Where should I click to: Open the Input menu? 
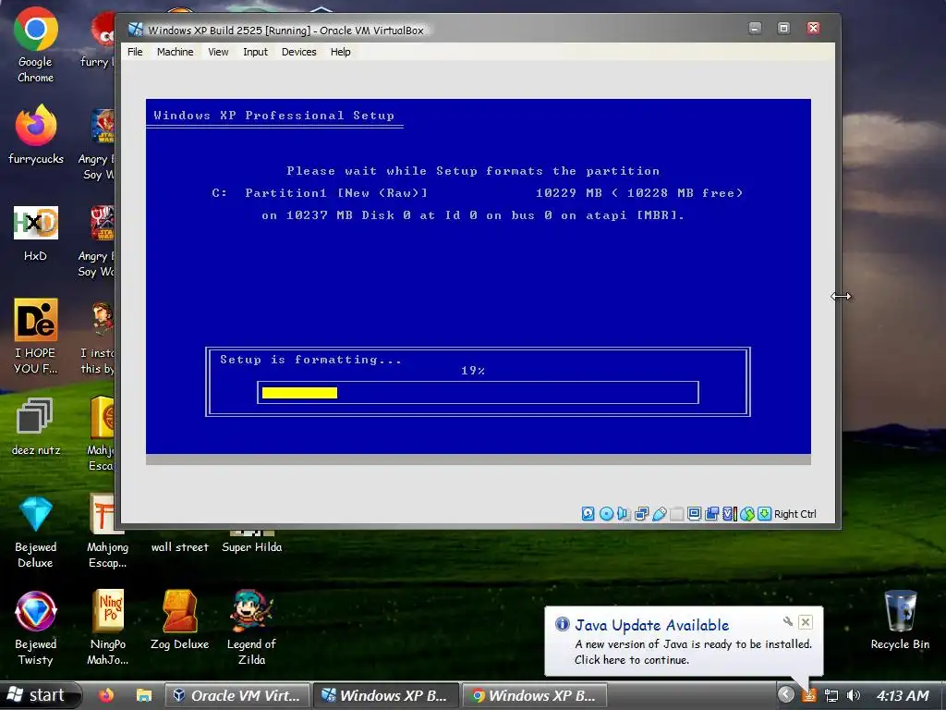pos(255,52)
